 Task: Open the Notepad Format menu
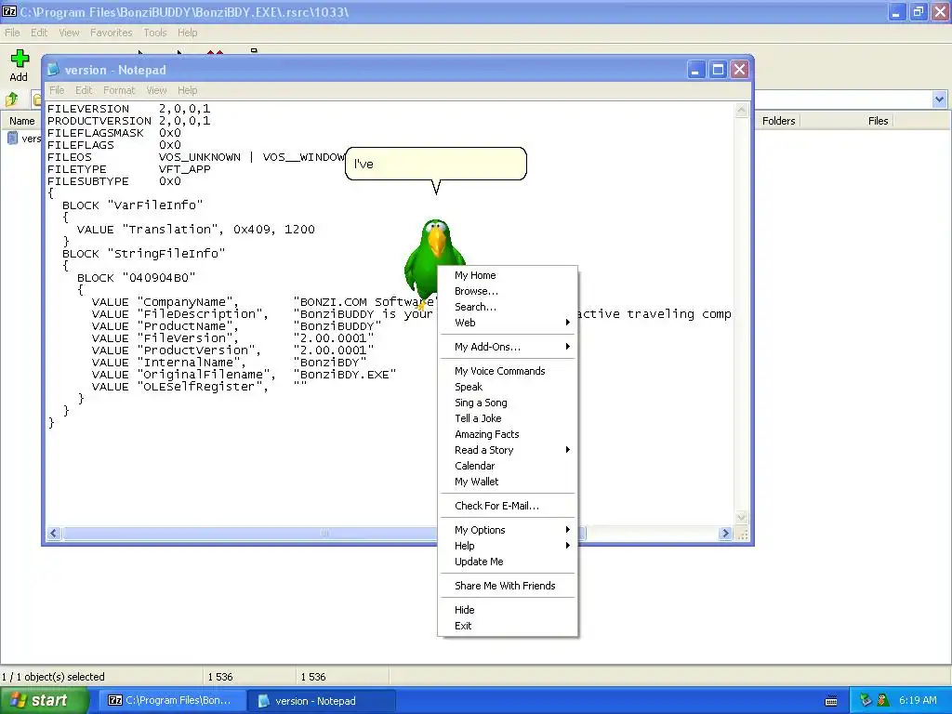point(119,90)
